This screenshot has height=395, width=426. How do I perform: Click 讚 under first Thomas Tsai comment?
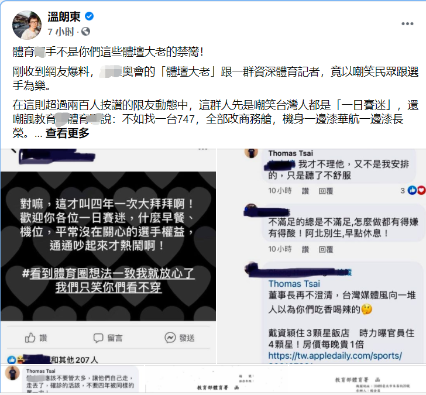click(x=305, y=191)
